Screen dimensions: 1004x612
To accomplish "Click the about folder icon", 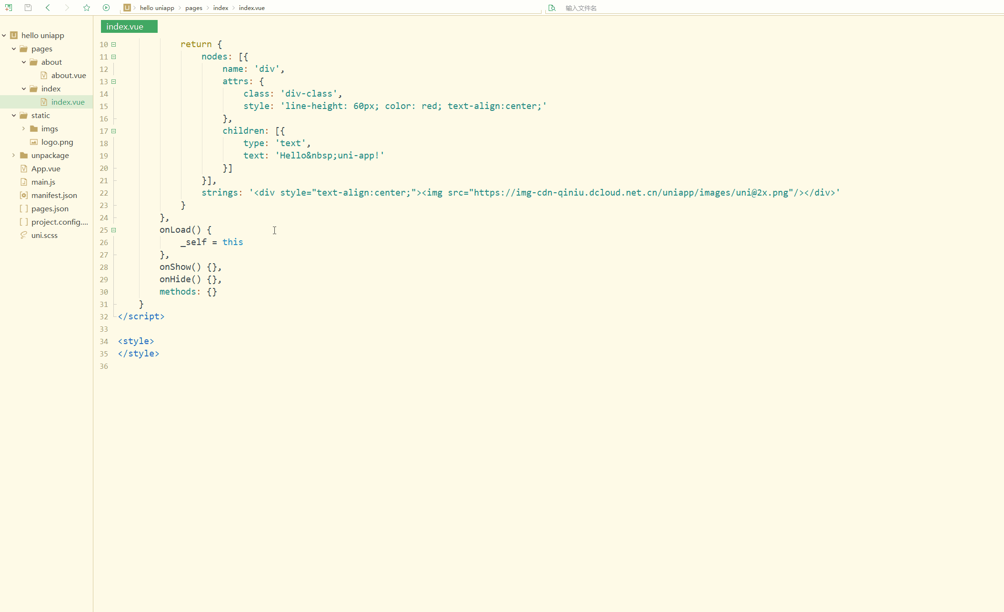I will [x=34, y=62].
